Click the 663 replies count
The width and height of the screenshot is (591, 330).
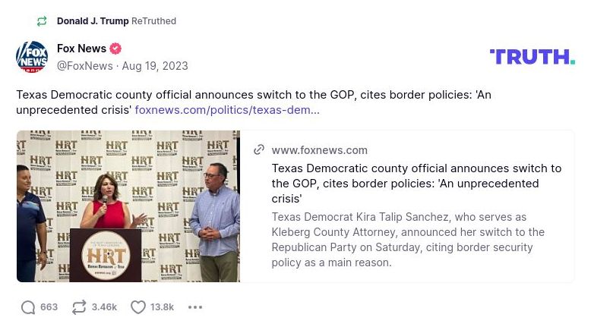pos(49,307)
